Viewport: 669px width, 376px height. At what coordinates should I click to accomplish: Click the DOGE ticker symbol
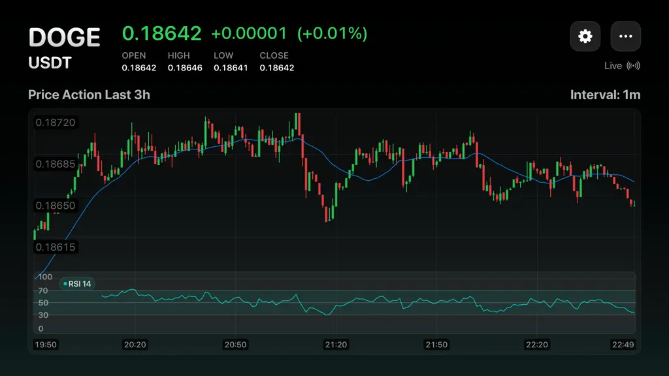(x=65, y=37)
